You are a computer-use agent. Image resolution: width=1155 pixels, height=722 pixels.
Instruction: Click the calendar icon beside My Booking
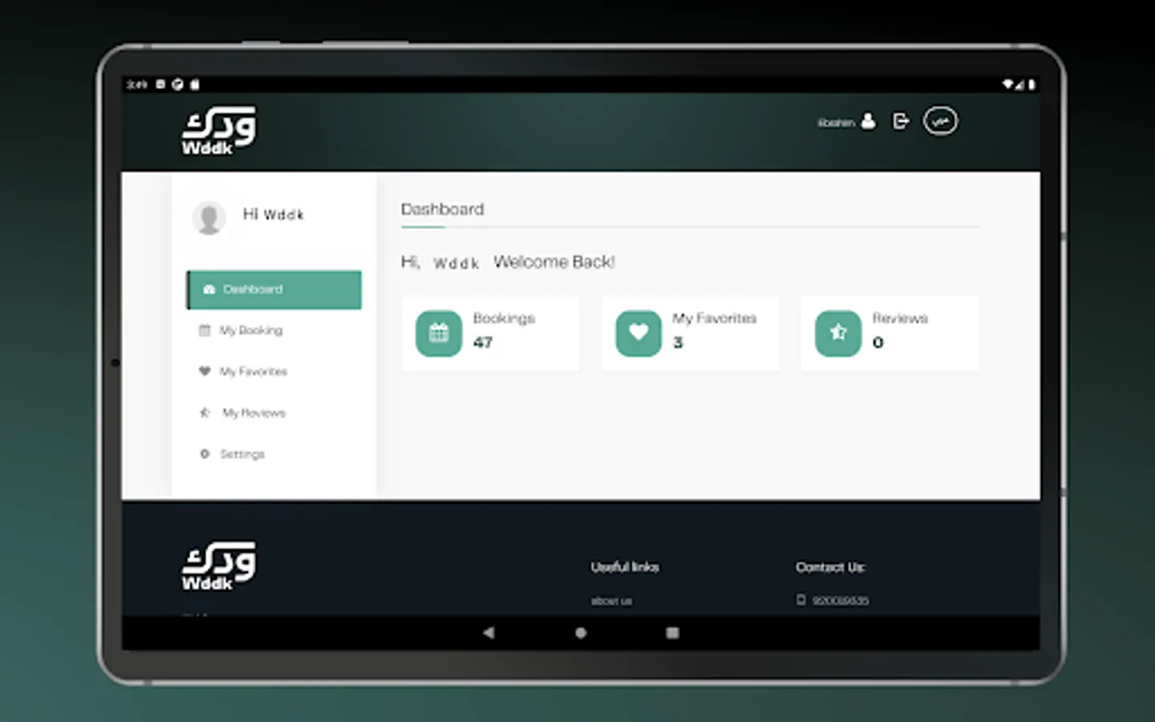coord(205,331)
